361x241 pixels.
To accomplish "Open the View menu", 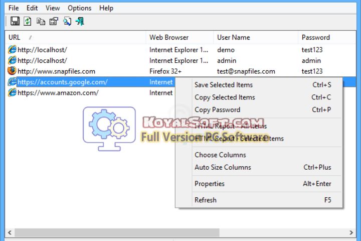I will pos(53,8).
